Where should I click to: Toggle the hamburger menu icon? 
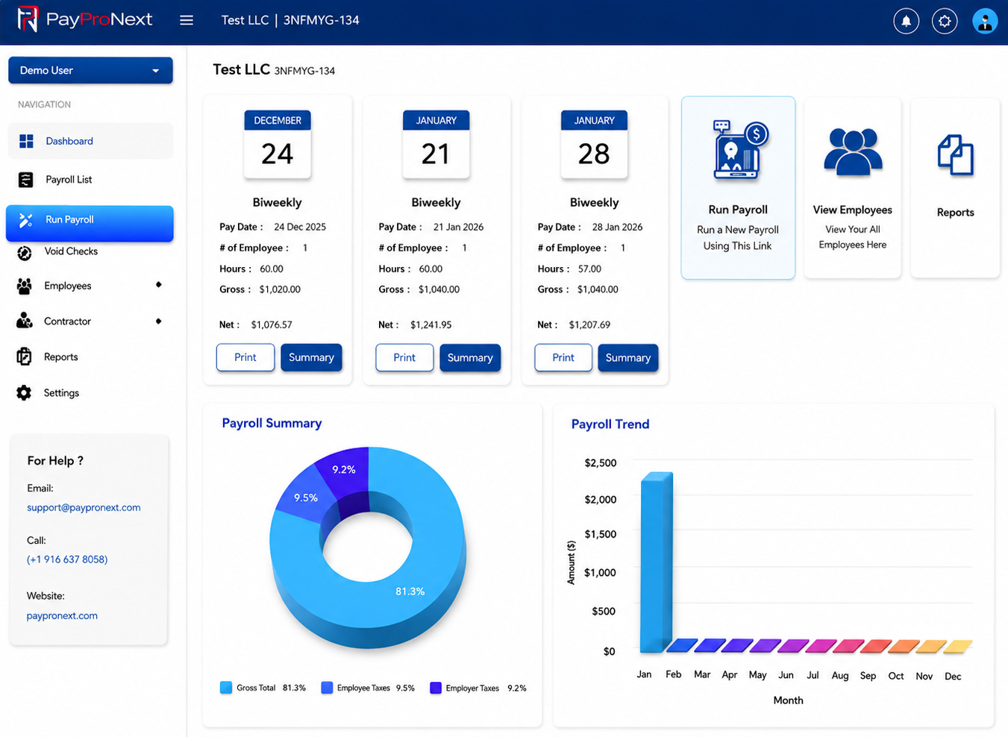coord(187,20)
